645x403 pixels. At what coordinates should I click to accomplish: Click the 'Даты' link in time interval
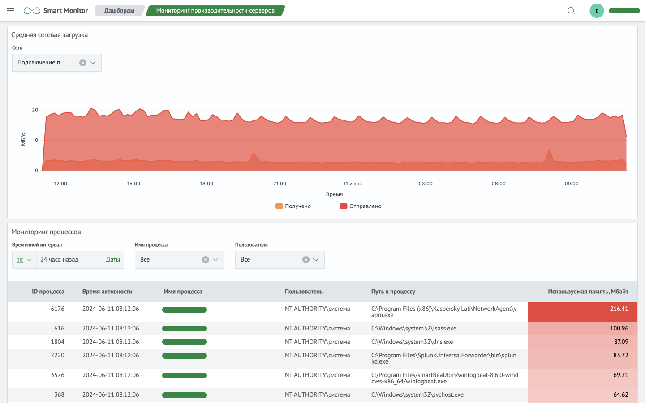click(113, 260)
